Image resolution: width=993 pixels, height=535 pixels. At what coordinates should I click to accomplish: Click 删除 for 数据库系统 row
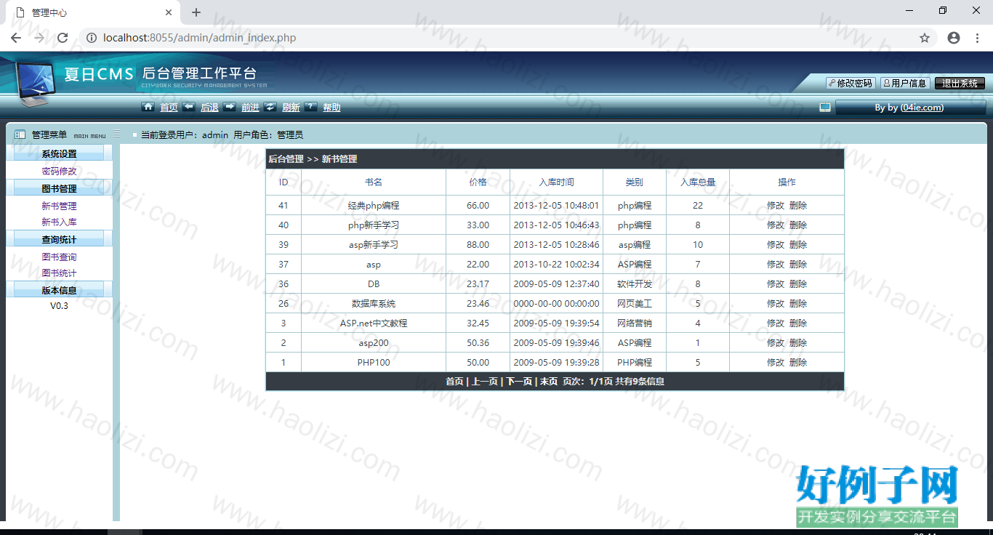(x=798, y=304)
